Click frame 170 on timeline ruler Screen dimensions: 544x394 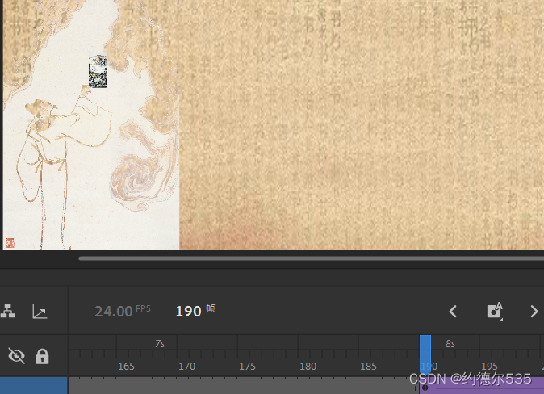(x=186, y=367)
